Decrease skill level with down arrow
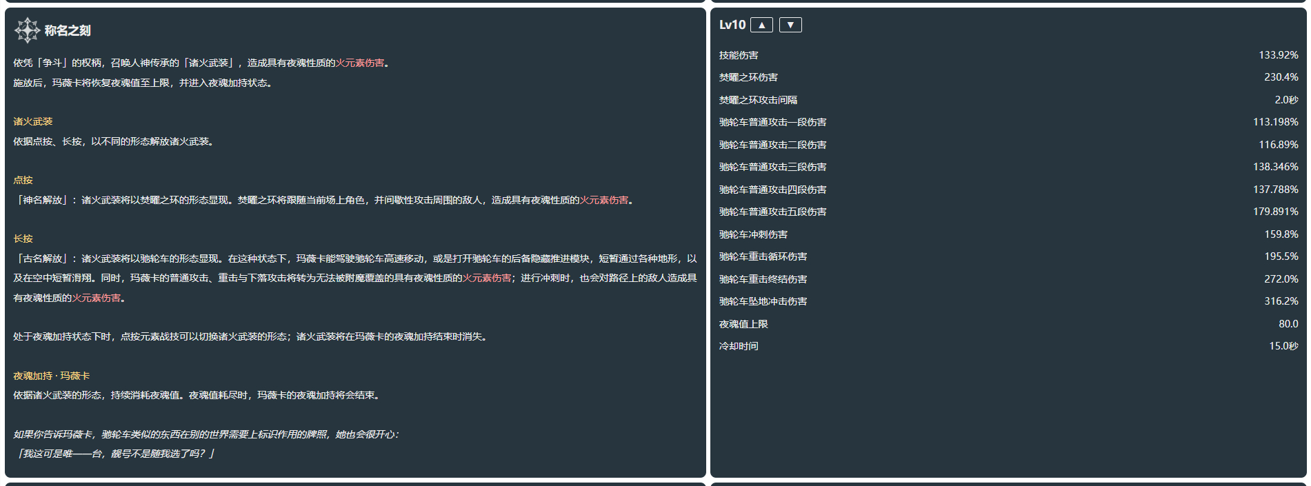 [x=790, y=25]
